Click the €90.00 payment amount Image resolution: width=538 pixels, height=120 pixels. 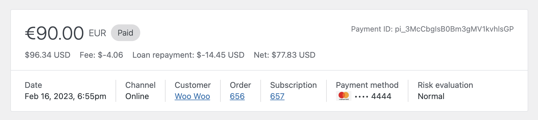(x=55, y=33)
